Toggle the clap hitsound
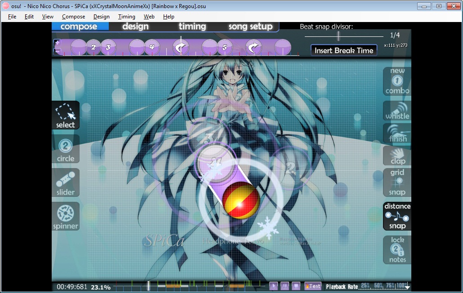This screenshot has height=293, width=463. click(397, 156)
